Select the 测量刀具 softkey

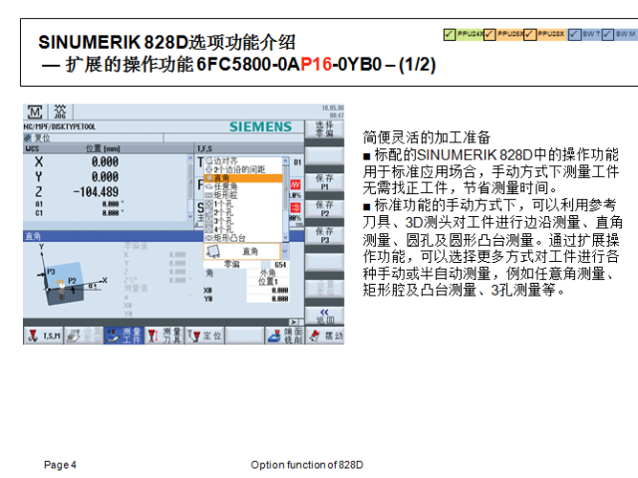[163, 336]
